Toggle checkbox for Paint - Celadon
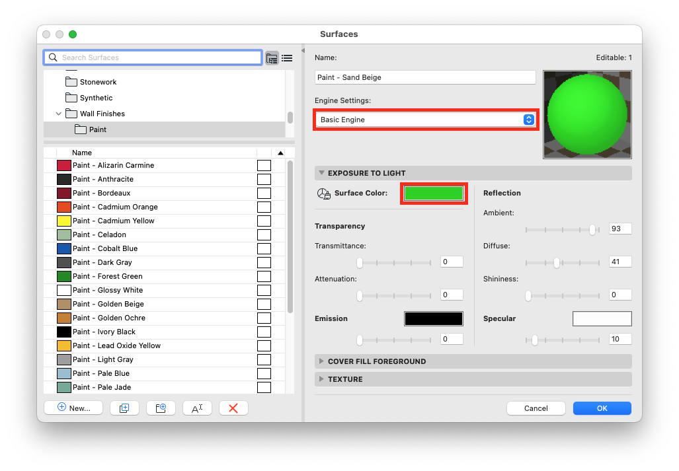The height and width of the screenshot is (471, 679). [x=264, y=235]
